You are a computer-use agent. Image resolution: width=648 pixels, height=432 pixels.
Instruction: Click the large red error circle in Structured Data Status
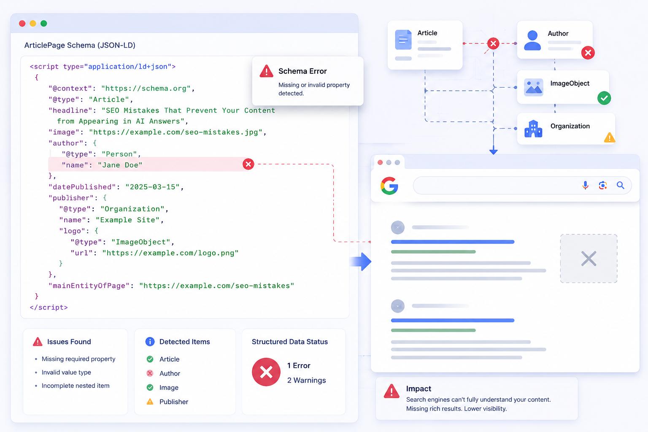(x=266, y=372)
